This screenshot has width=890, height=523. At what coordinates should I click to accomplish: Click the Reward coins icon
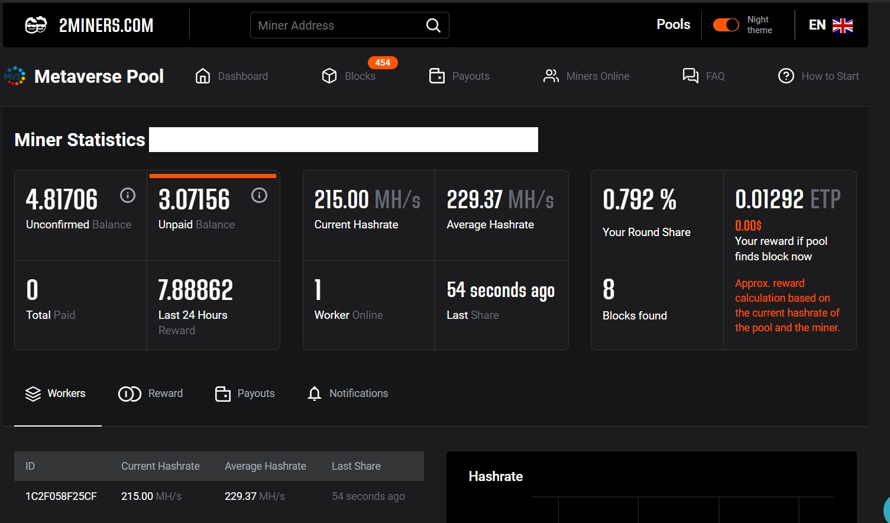point(130,393)
